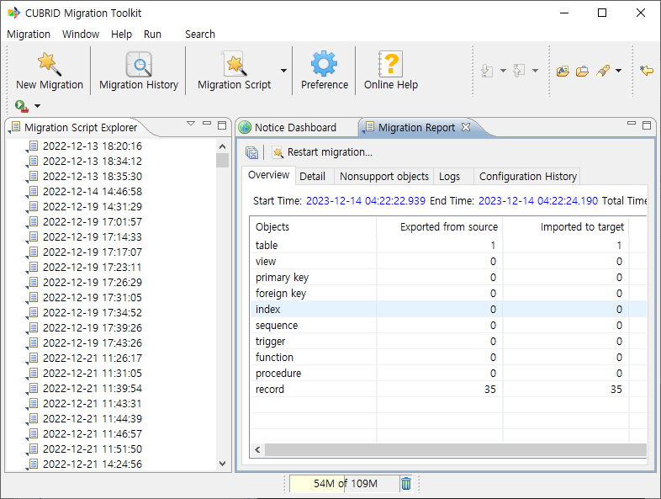The height and width of the screenshot is (499, 661).
Task: Close the Migration Report tab
Action: pos(466,127)
